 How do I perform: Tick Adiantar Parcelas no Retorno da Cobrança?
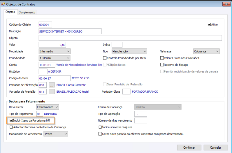[x=11, y=127]
